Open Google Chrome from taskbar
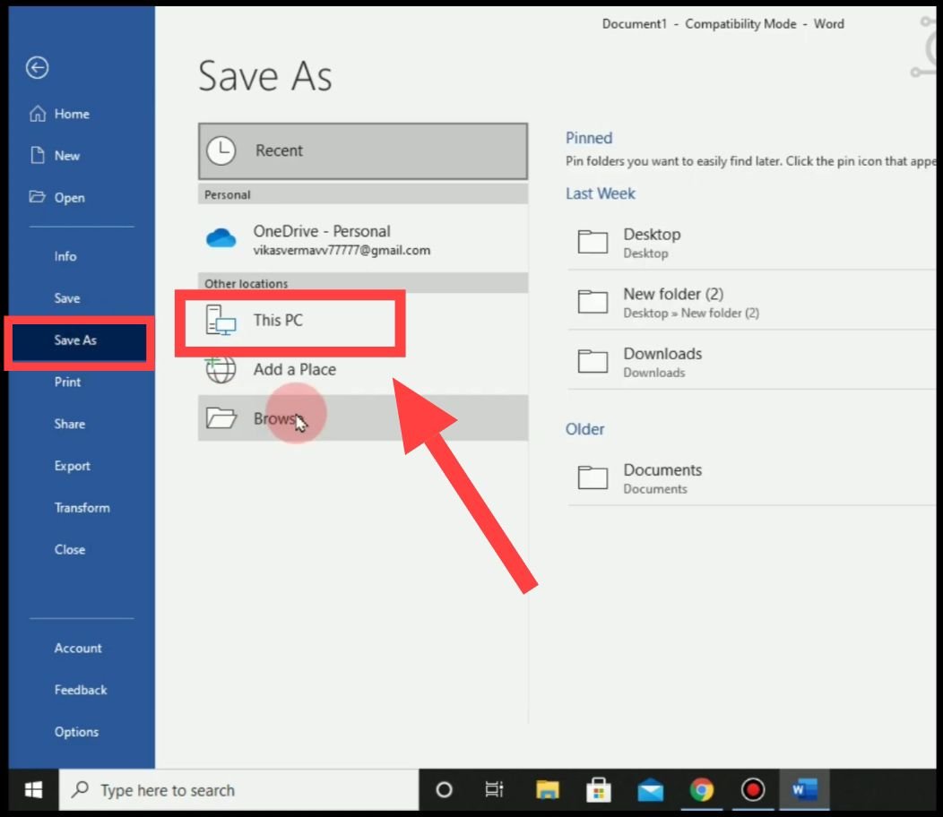Viewport: 943px width, 817px height. click(701, 789)
